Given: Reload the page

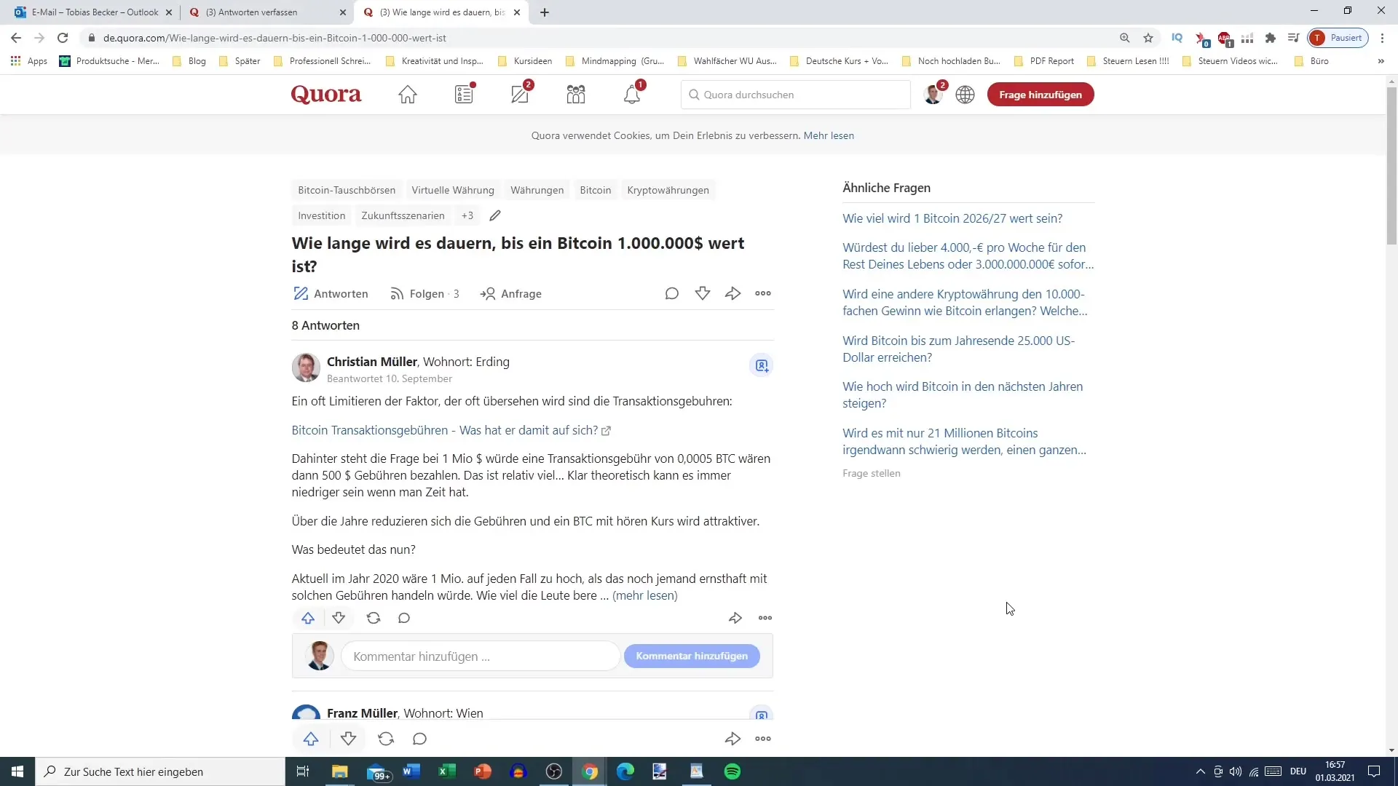Looking at the screenshot, I should 63,38.
